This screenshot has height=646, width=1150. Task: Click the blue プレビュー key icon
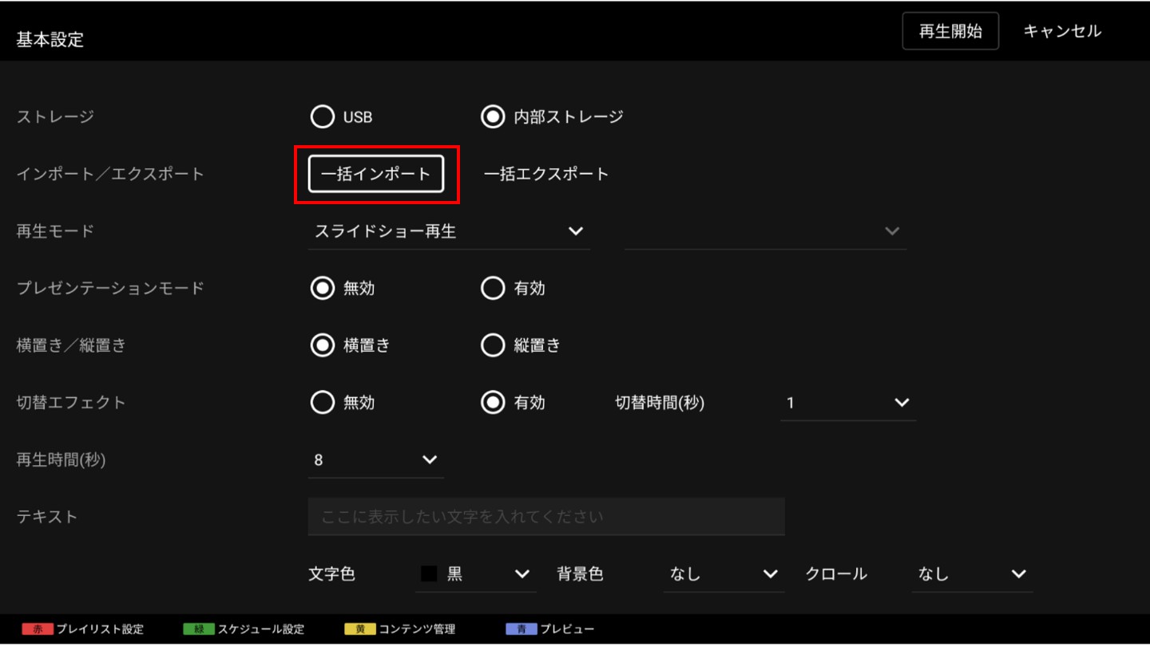pos(521,629)
